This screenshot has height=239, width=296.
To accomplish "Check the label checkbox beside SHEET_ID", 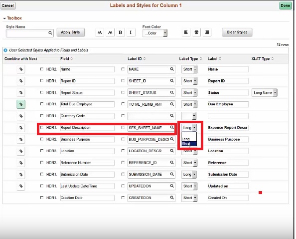I will click(x=123, y=80).
